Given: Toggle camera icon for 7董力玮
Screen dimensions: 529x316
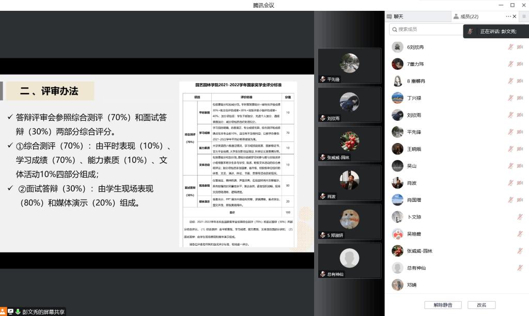Looking at the screenshot, I should (x=520, y=64).
